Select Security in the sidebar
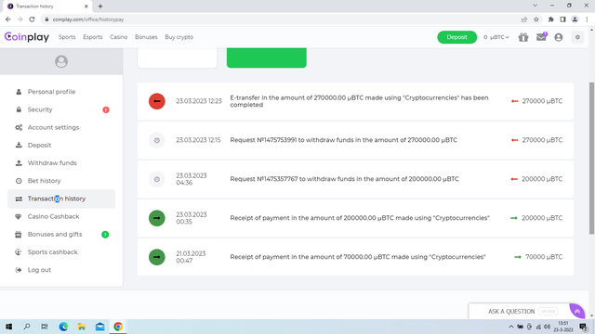This screenshot has width=595, height=334. (40, 109)
